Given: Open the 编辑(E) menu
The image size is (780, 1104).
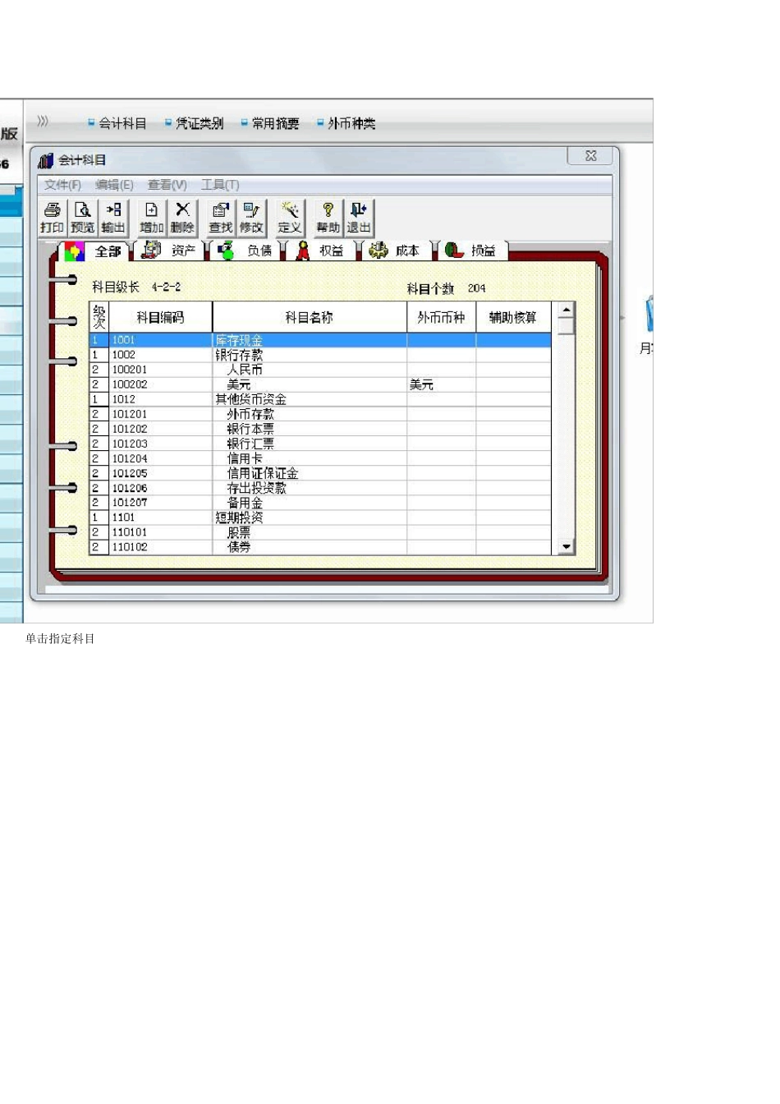Looking at the screenshot, I should click(114, 185).
